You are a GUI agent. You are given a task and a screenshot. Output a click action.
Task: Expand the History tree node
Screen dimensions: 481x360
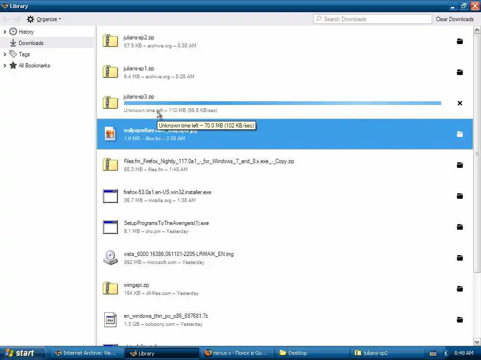coord(5,31)
